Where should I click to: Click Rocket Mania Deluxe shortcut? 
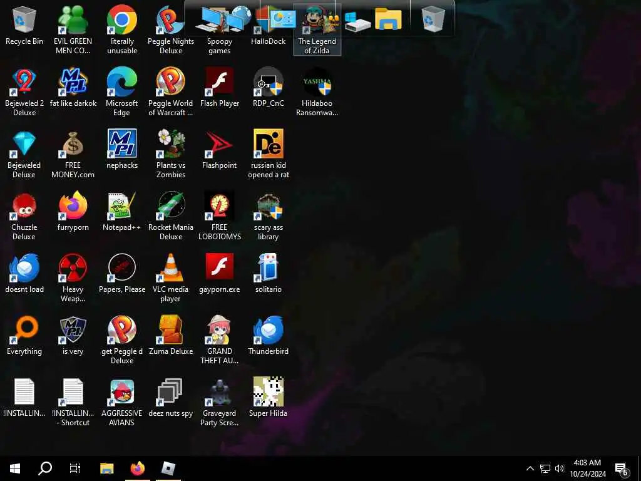[171, 216]
